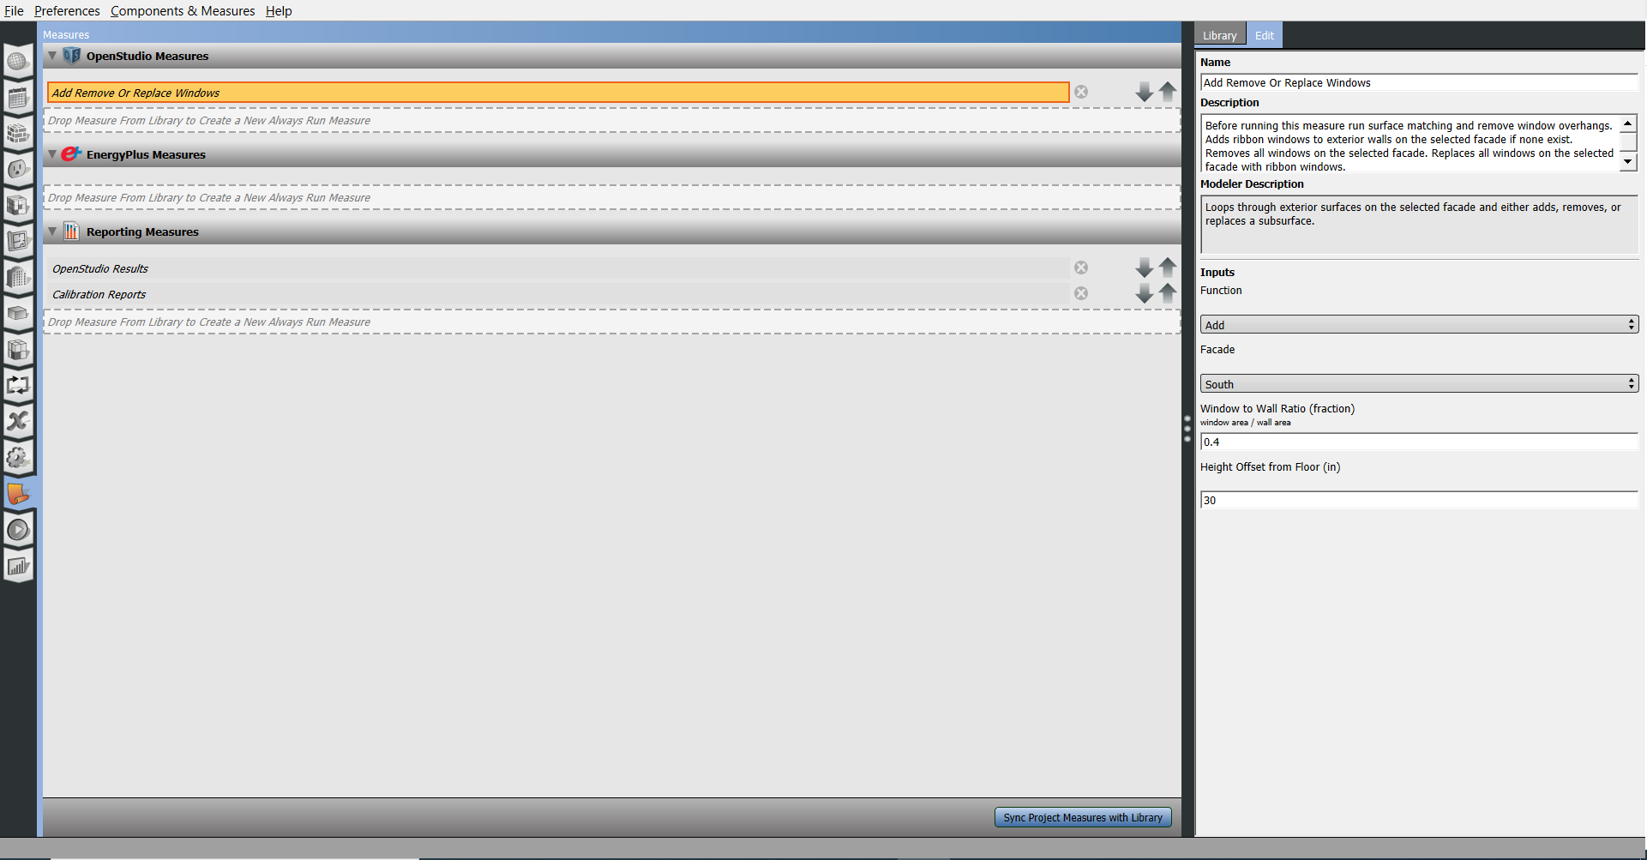The image size is (1647, 860).
Task: Select the Results Summary chart icon
Action: tap(18, 566)
